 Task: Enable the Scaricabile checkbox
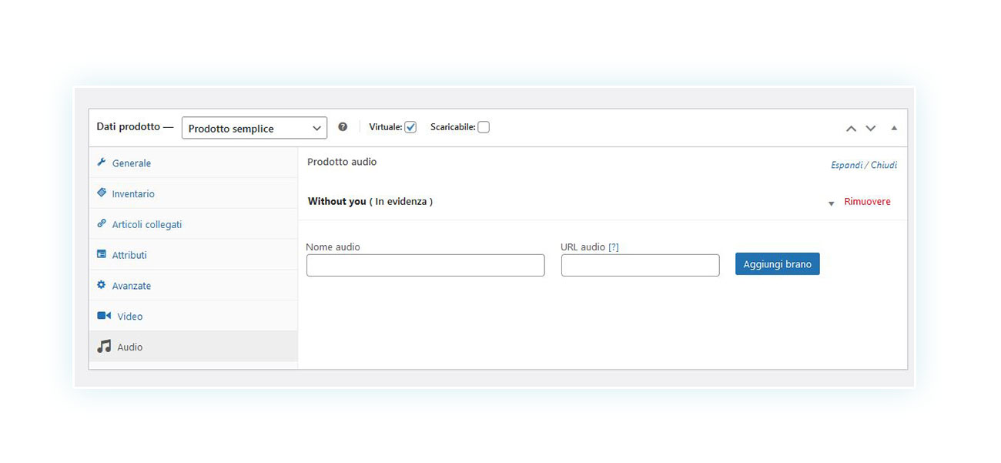(x=484, y=127)
